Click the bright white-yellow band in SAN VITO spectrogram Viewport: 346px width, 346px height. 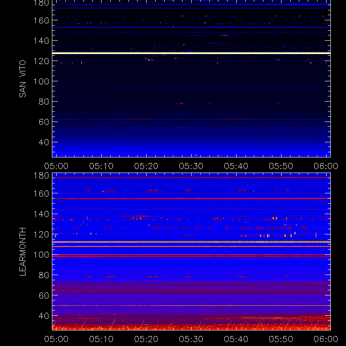(x=191, y=53)
